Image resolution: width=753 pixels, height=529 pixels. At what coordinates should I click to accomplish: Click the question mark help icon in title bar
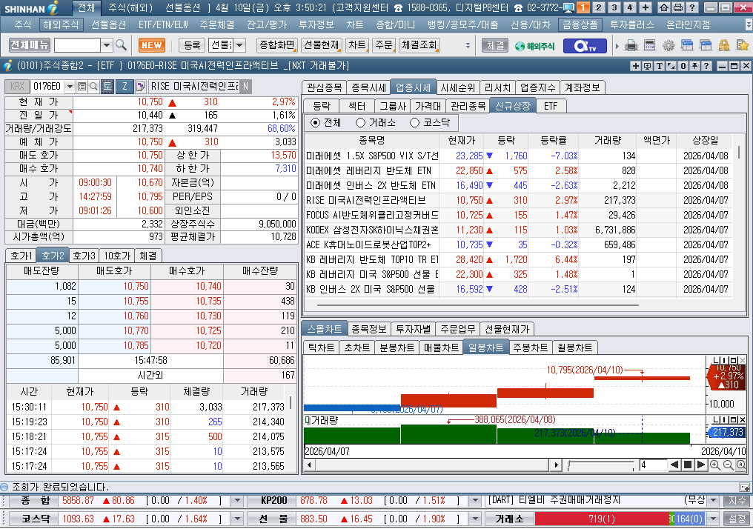click(691, 7)
